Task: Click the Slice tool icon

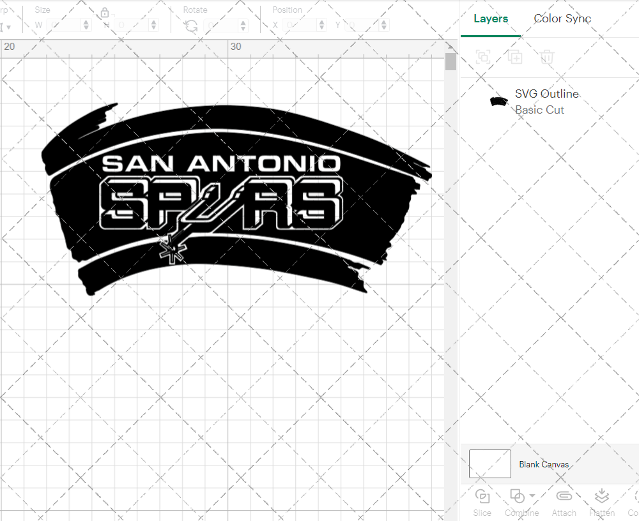Action: [482, 497]
